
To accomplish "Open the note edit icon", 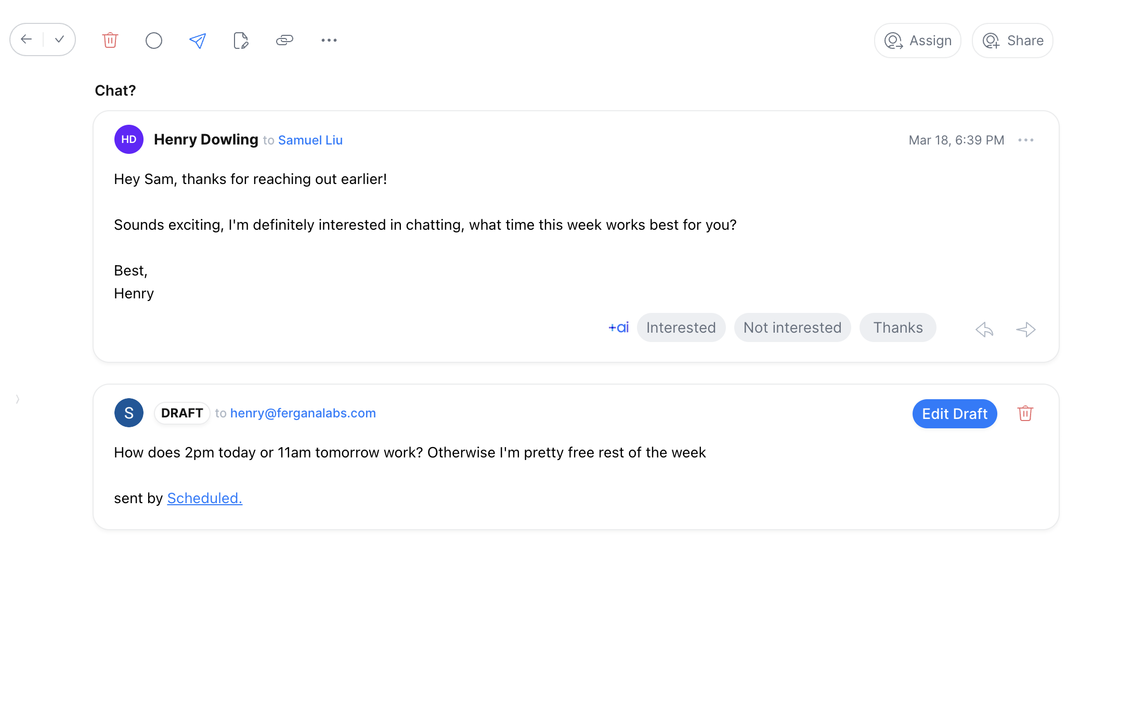I will pyautogui.click(x=241, y=41).
